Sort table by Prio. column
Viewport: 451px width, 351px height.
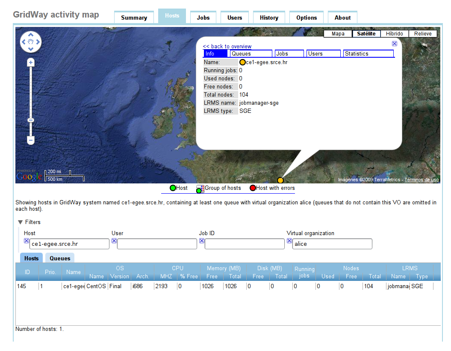(x=50, y=272)
